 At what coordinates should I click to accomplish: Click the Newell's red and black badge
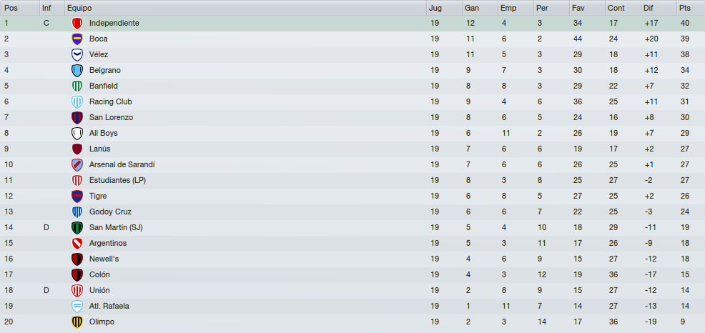click(77, 259)
